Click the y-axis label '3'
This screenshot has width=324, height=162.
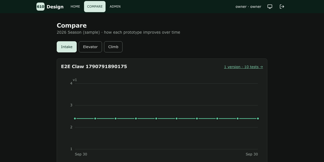click(x=71, y=105)
